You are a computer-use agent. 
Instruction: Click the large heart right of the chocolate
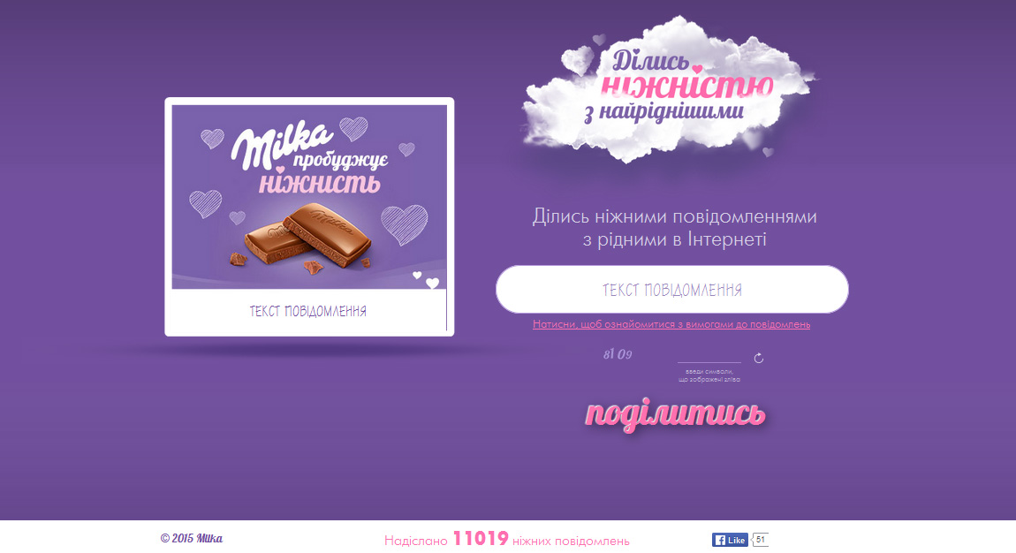click(405, 224)
